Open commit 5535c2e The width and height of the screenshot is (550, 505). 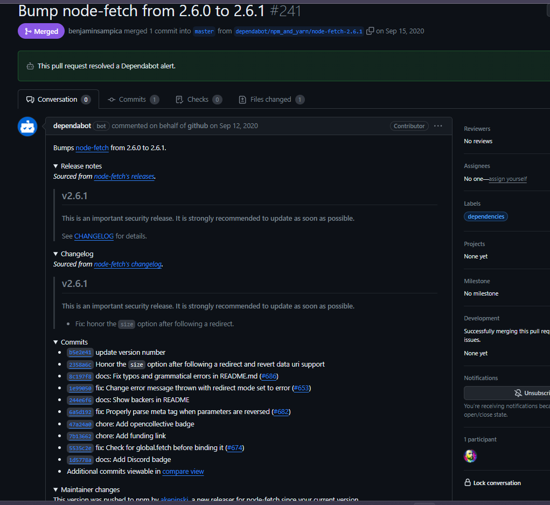(80, 448)
